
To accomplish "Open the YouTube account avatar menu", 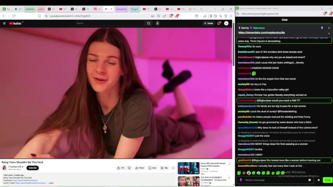I will click(226, 23).
